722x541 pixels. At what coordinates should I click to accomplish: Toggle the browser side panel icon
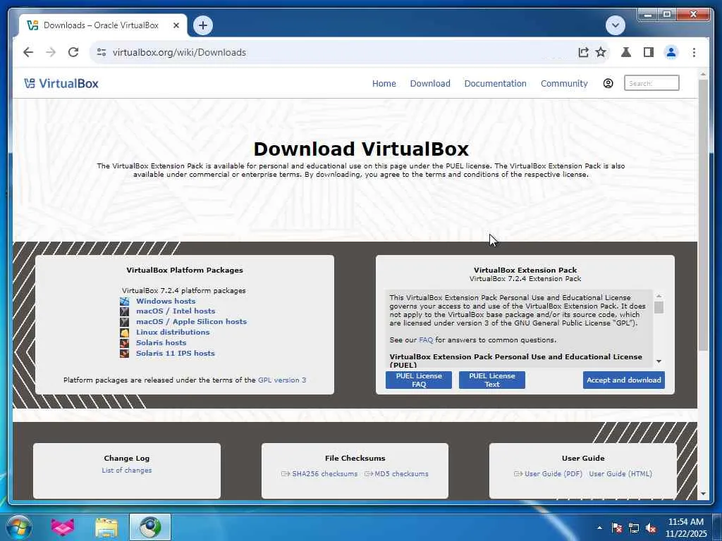click(x=649, y=52)
